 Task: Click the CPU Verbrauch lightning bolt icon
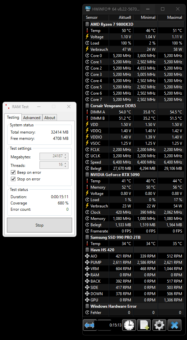tap(87, 49)
